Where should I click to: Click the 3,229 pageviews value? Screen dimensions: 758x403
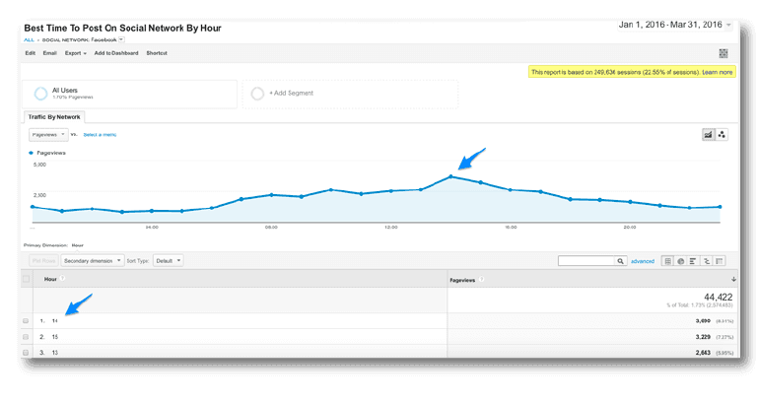(703, 337)
